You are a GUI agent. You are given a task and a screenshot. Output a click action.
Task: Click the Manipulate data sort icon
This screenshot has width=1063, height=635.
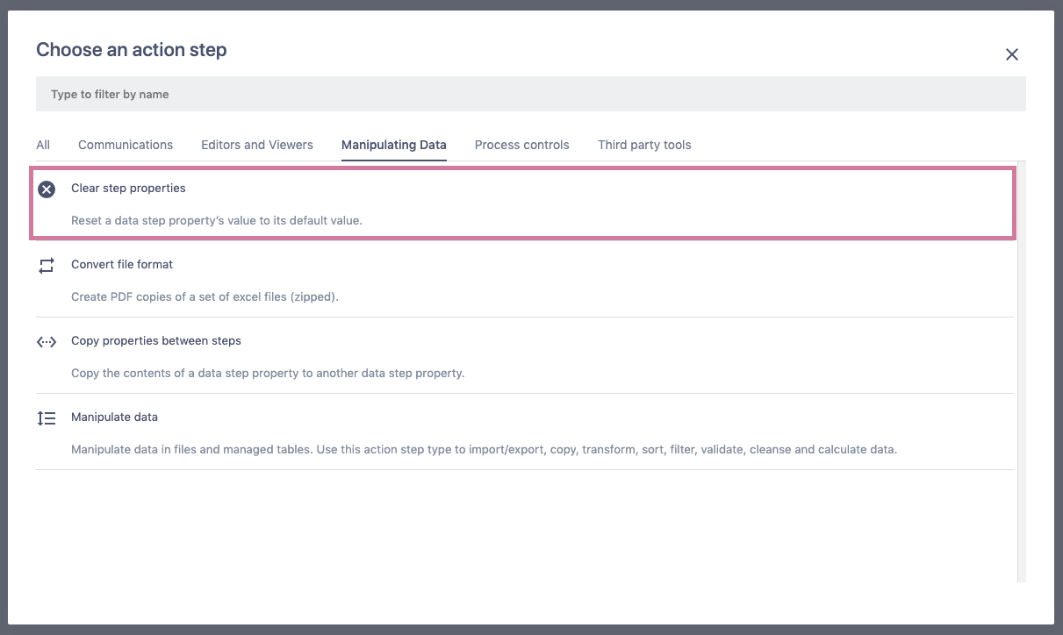(x=47, y=418)
